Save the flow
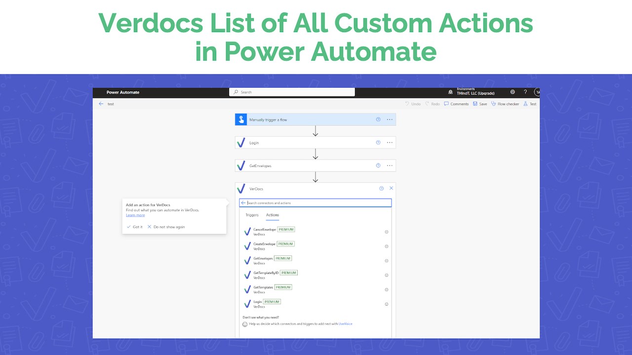Viewport: 632px width, 355px height. [x=480, y=104]
